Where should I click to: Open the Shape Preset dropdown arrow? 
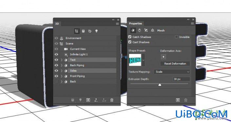coord(143,60)
